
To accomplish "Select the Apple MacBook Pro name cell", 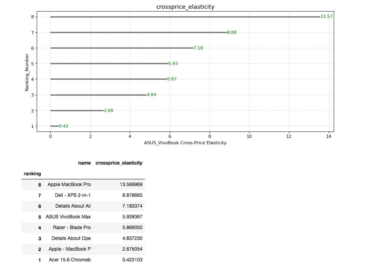I will click(69, 185).
